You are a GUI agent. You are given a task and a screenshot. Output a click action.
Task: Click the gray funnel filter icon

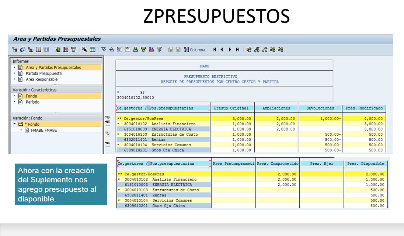[x=160, y=49]
